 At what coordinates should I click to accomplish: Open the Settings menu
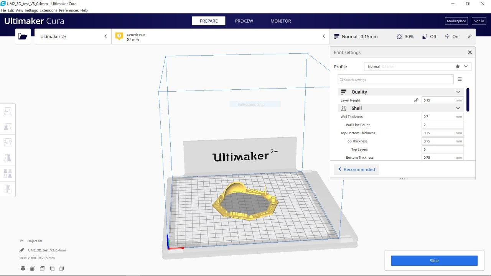pos(31,10)
